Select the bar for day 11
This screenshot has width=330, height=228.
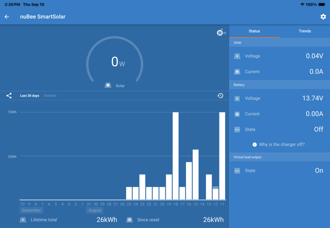pyautogui.click(x=222, y=156)
